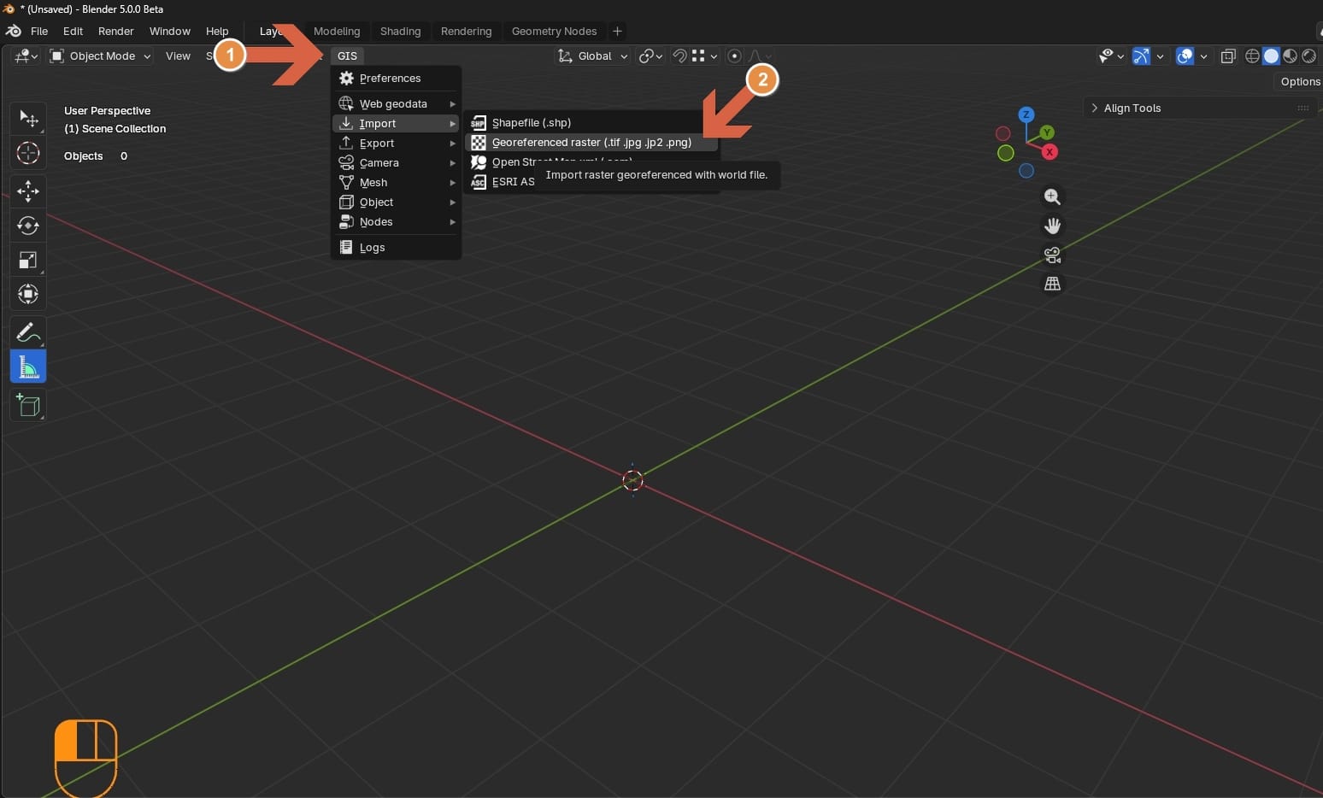Image resolution: width=1323 pixels, height=798 pixels.
Task: Select the Measure tool
Action: pyautogui.click(x=28, y=367)
